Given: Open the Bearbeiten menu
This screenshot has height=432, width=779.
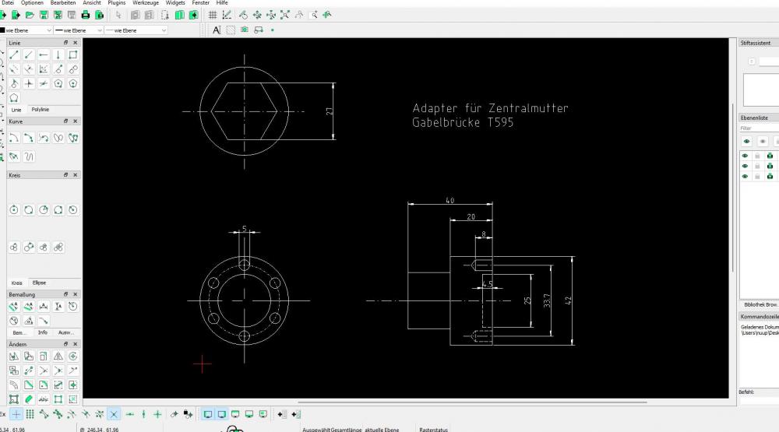Looking at the screenshot, I should (63, 3).
